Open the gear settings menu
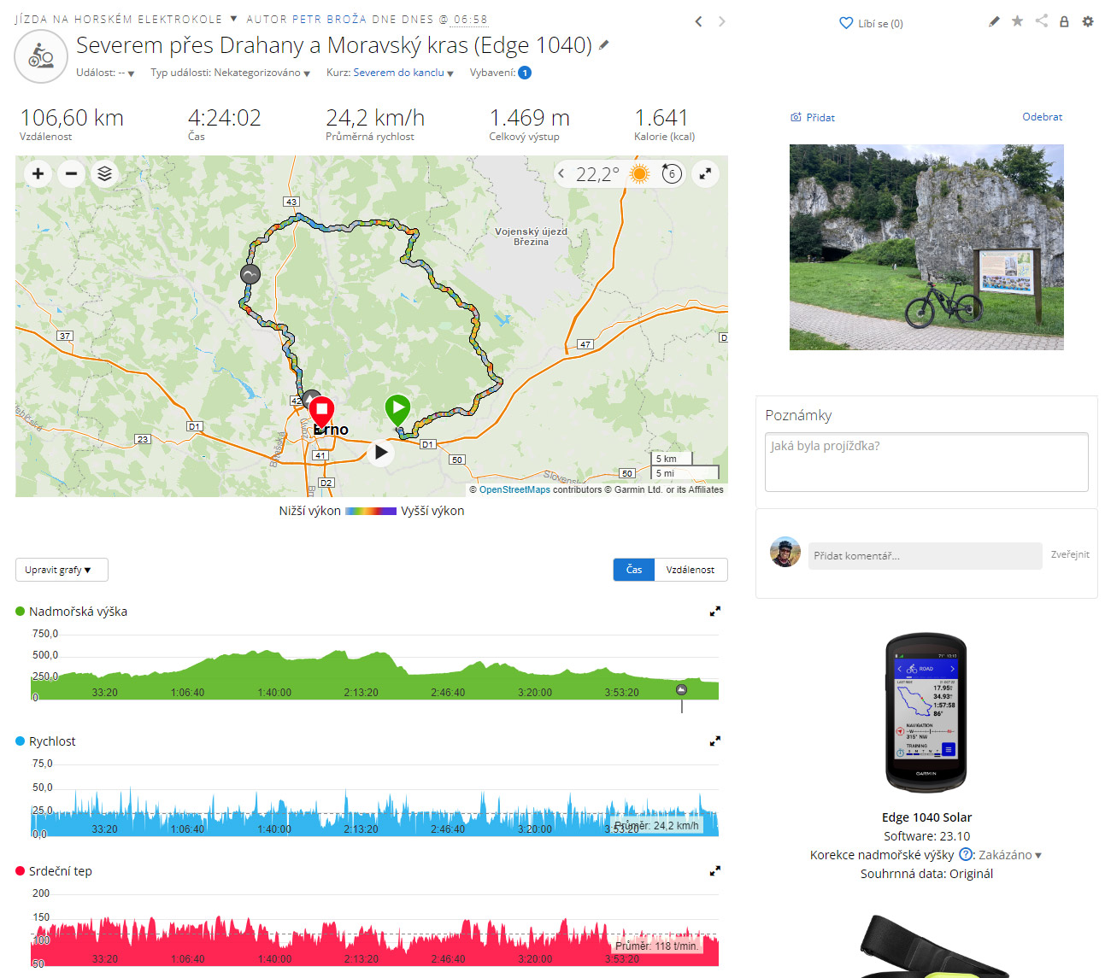The image size is (1105, 978). click(1088, 21)
